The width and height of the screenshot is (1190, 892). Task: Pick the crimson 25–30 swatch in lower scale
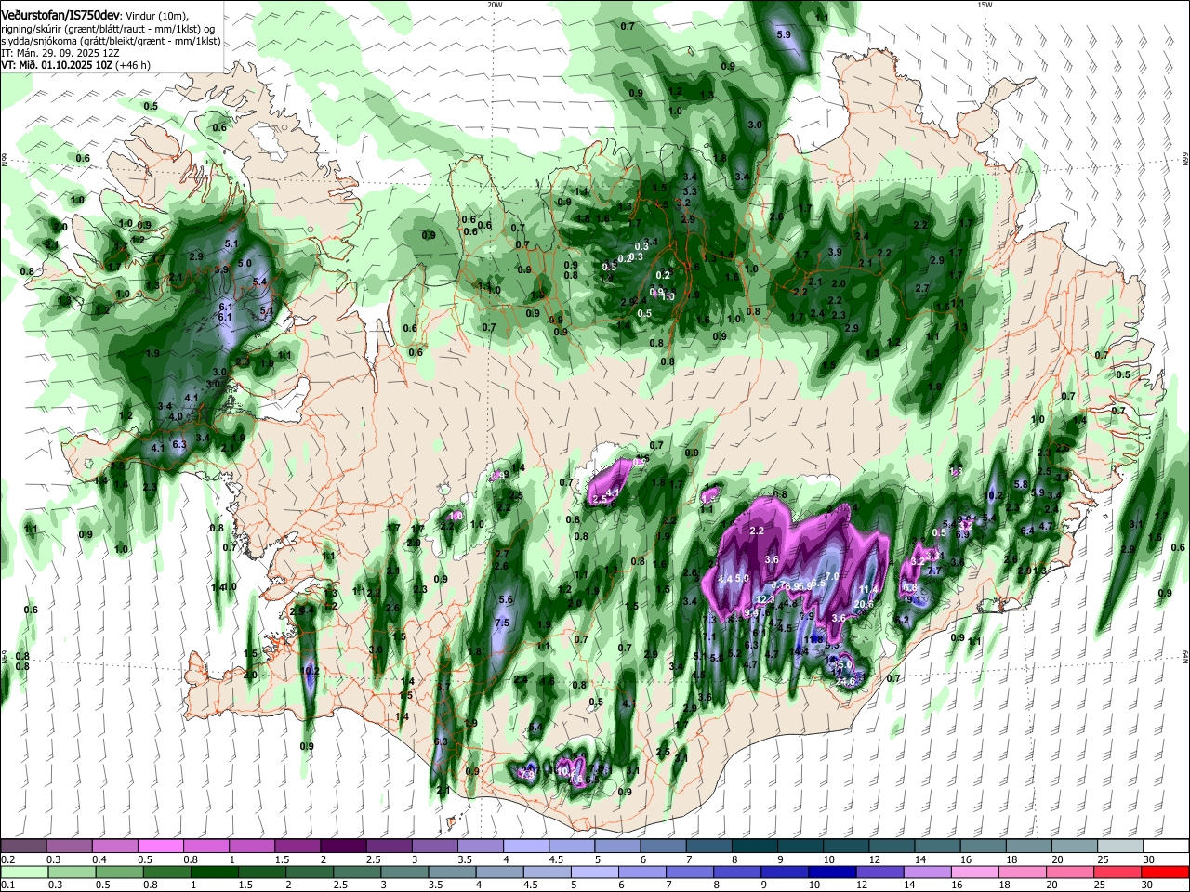[1117, 873]
